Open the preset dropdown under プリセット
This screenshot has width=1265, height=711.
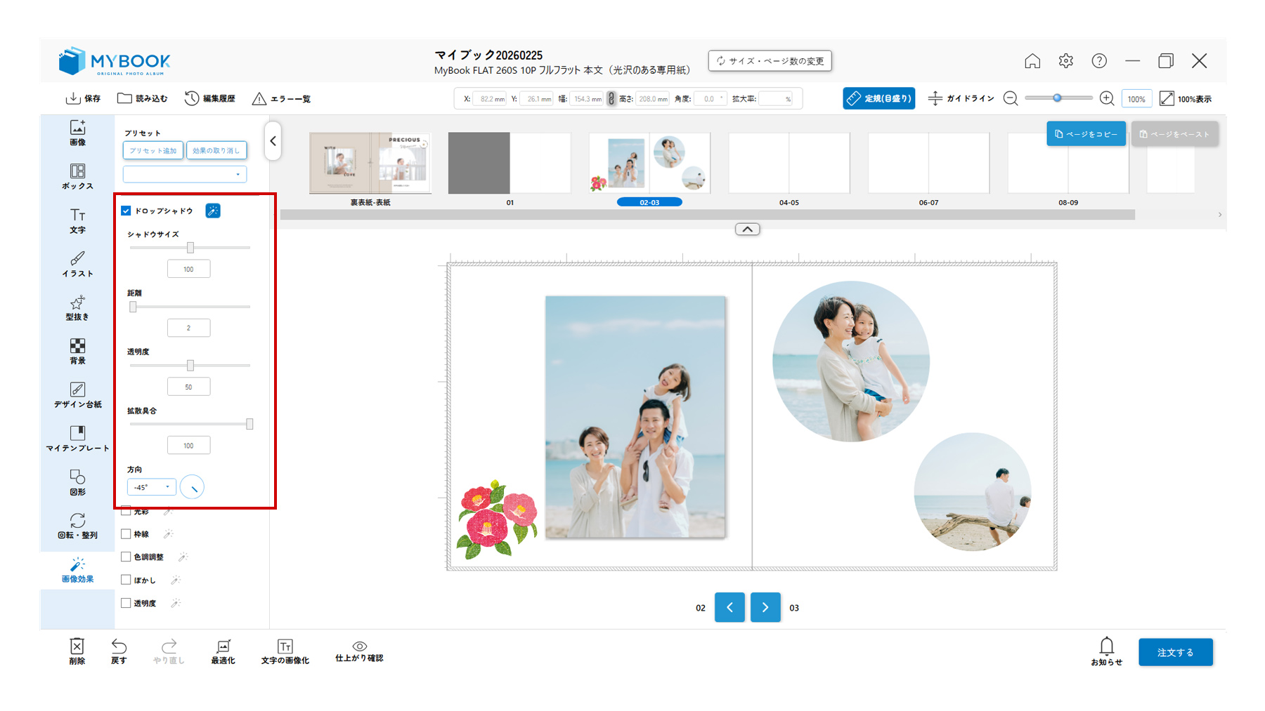[185, 174]
